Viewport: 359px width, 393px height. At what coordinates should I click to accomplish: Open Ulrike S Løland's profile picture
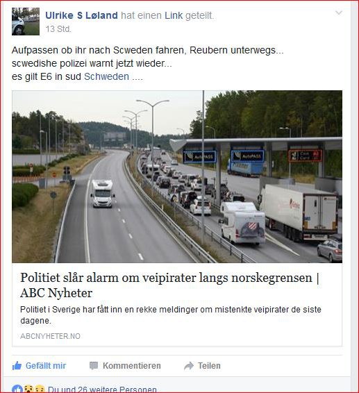click(26, 22)
